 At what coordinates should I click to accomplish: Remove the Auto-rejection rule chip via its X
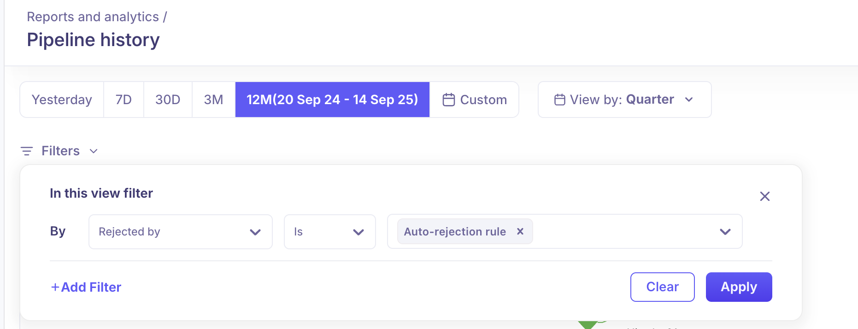[x=520, y=231]
